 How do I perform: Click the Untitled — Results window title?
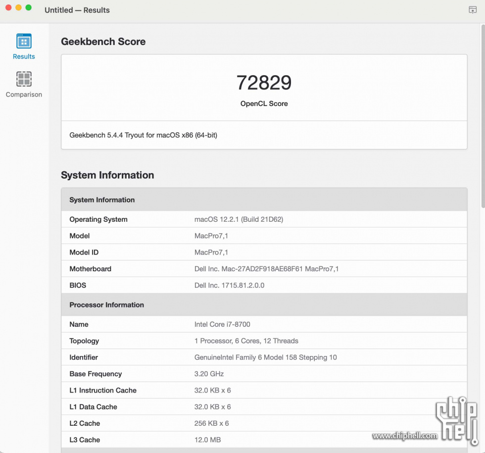click(77, 10)
